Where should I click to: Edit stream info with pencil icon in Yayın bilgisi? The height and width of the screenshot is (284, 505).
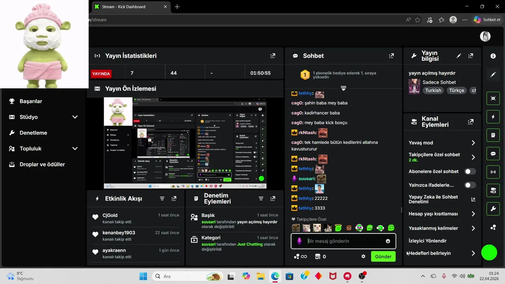point(459,56)
